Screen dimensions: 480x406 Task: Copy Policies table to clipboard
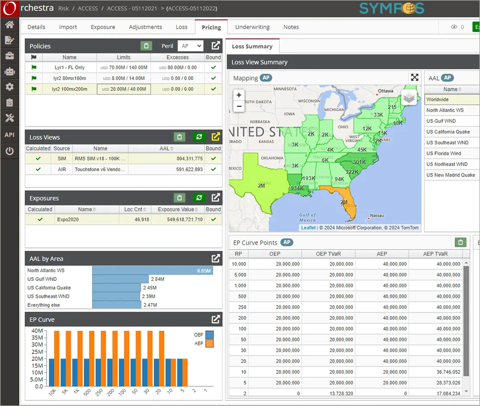pyautogui.click(x=146, y=46)
